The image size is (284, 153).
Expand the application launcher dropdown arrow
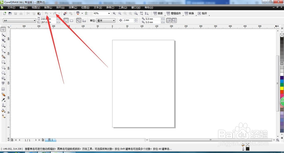82,13
